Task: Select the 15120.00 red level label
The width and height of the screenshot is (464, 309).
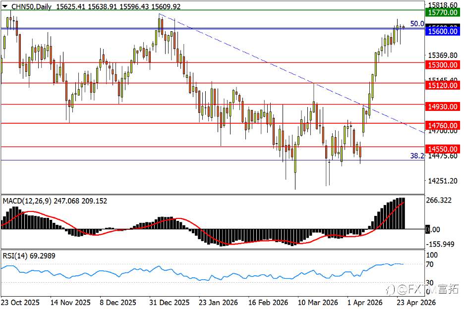Action: point(443,85)
